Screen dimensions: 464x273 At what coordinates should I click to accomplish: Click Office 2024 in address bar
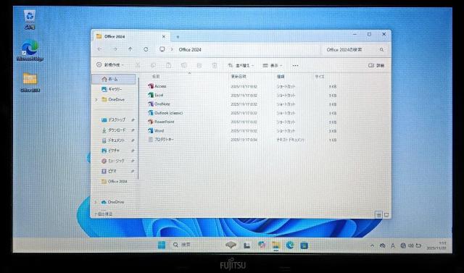[x=190, y=50]
